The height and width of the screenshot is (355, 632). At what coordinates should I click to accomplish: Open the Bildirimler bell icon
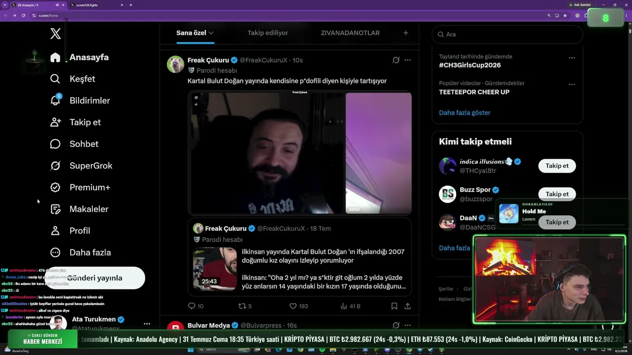tap(55, 100)
